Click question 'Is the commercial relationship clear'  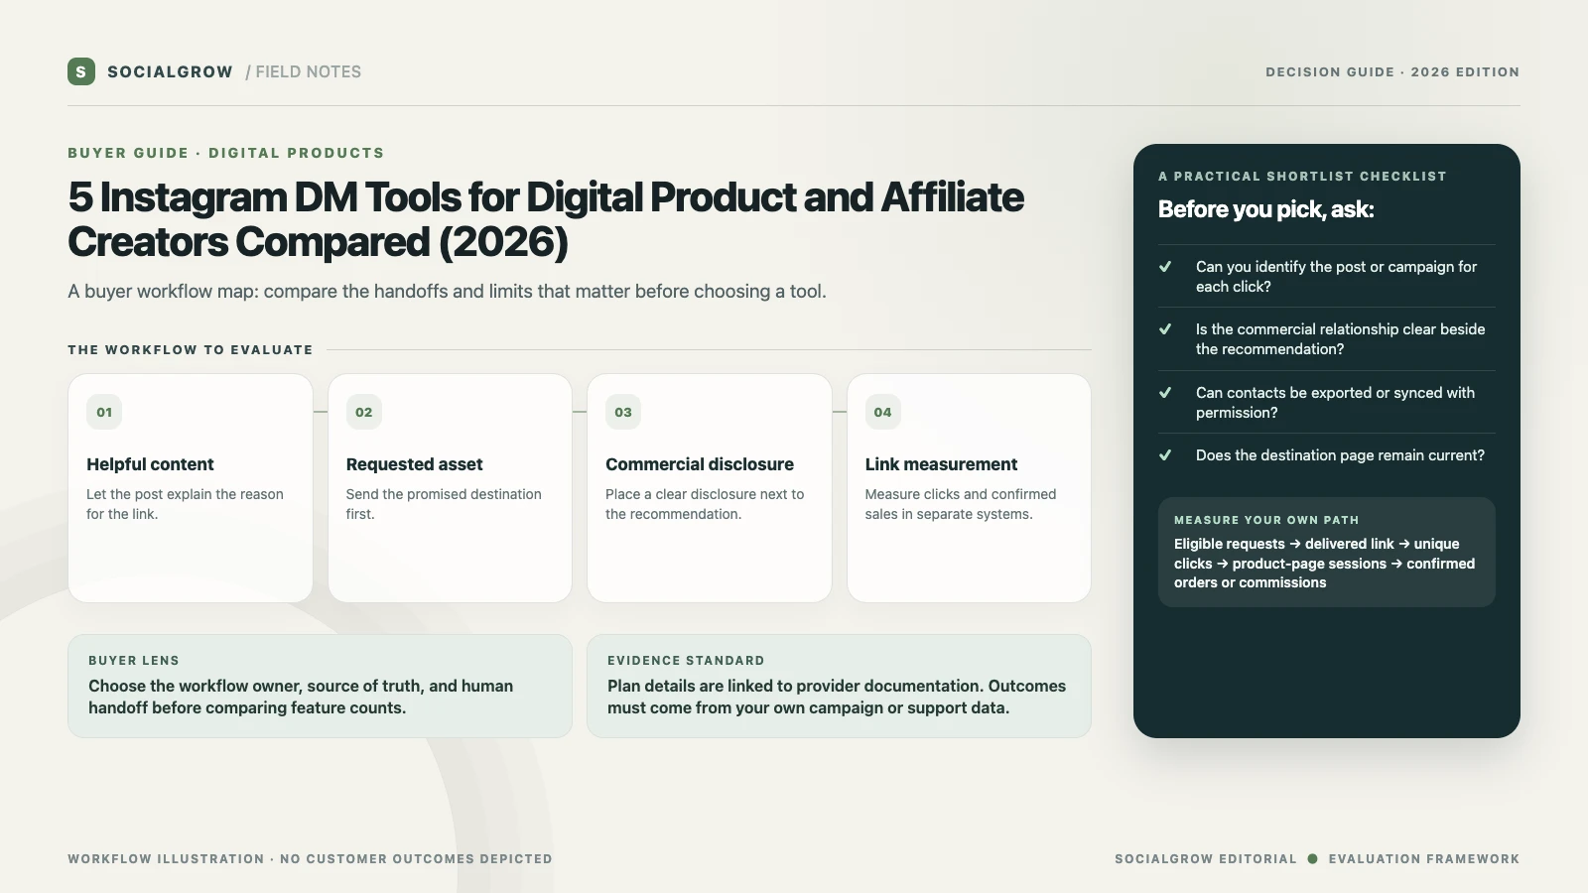coord(1340,339)
